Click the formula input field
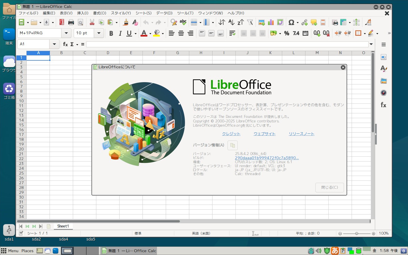408x255 pixels. tap(227, 44)
